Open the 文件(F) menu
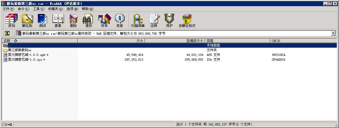339x128 pixels. (8, 9)
